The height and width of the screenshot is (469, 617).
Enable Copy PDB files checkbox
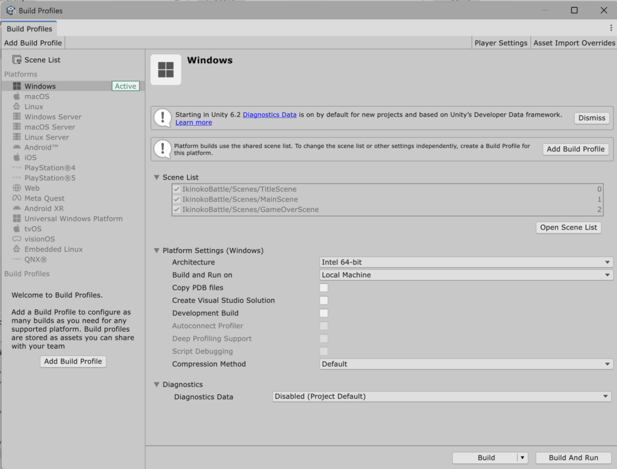324,288
